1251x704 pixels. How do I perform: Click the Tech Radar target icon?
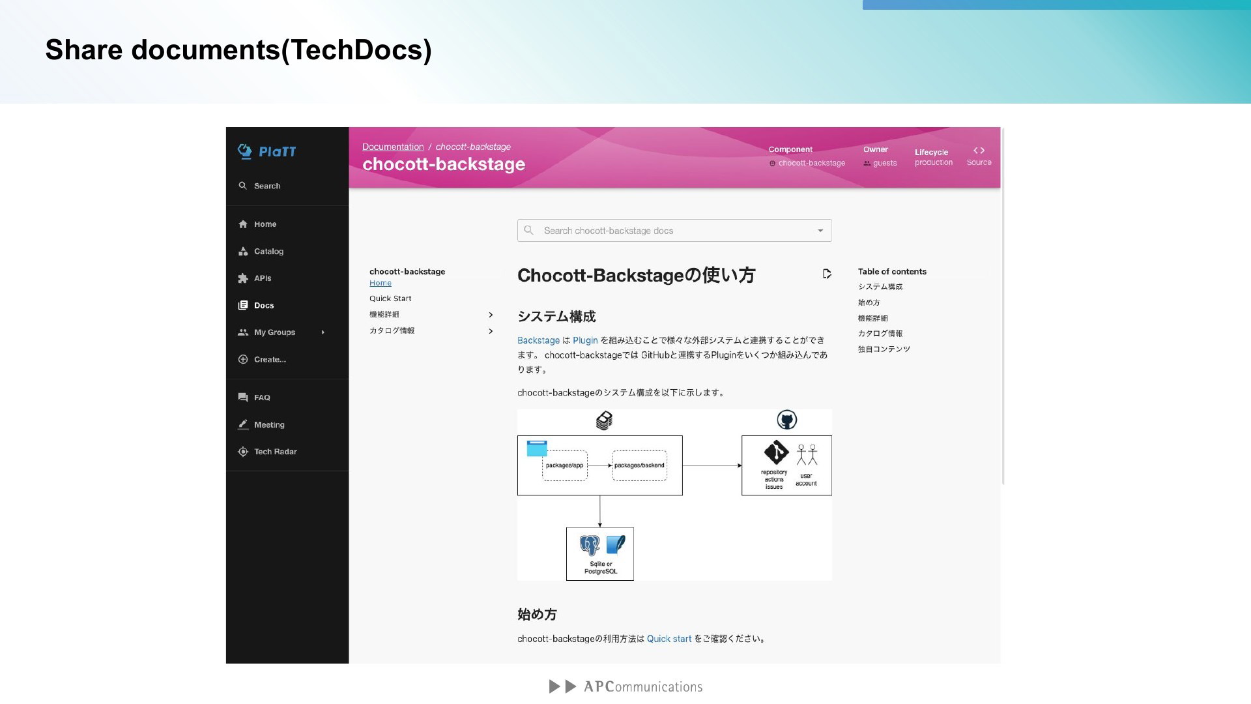243,452
